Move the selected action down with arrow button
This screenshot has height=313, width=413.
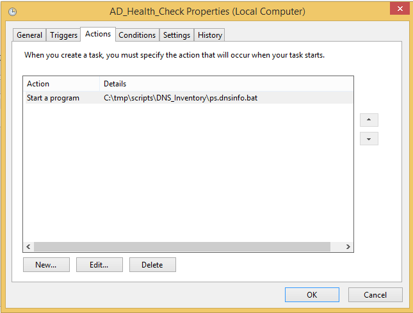tap(369, 139)
